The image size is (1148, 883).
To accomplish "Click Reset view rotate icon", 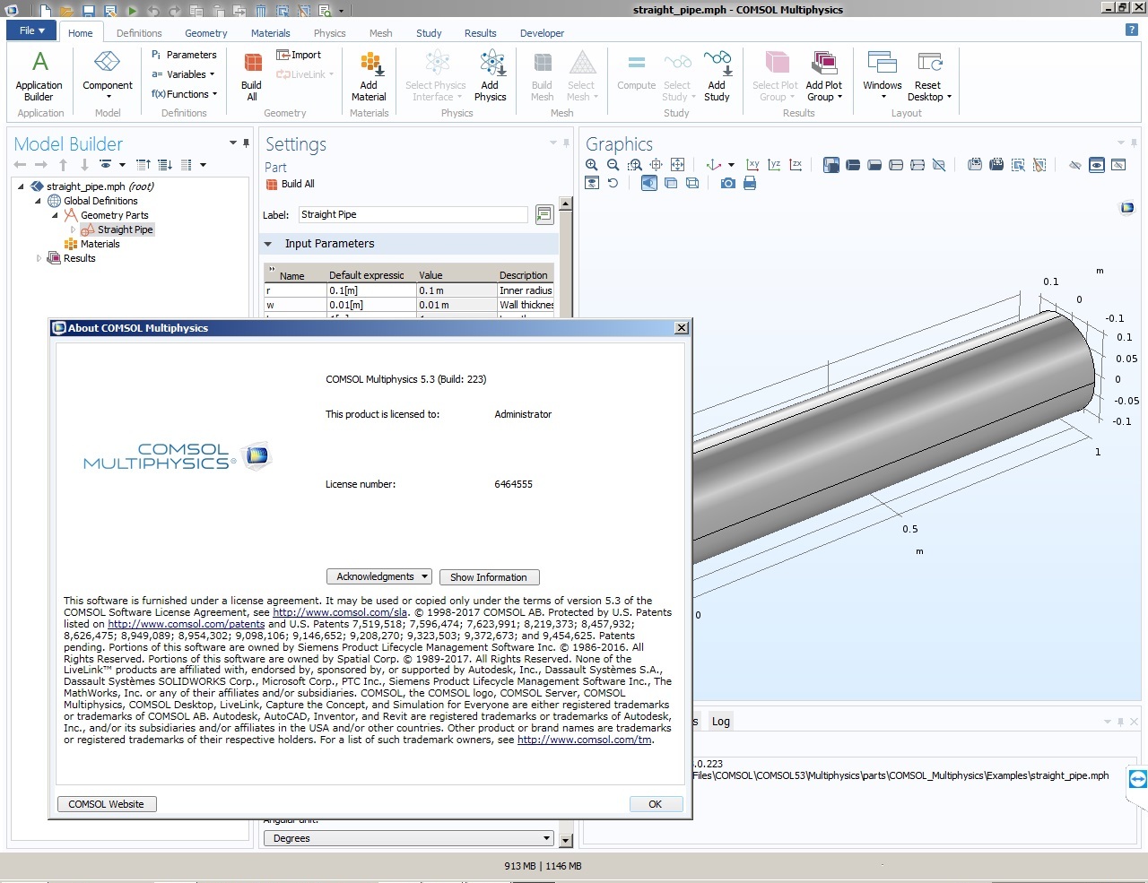I will pyautogui.click(x=613, y=183).
